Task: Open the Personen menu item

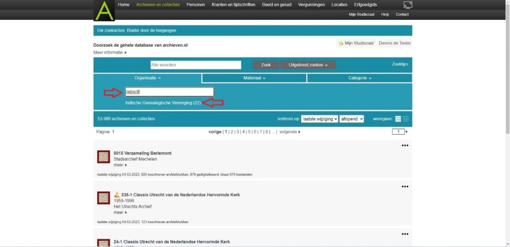Action: (x=195, y=5)
